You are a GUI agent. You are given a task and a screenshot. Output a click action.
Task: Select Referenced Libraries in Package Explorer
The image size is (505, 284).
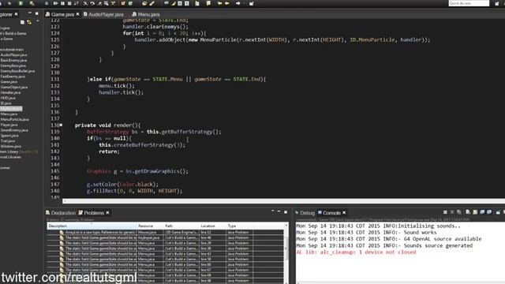[10, 157]
